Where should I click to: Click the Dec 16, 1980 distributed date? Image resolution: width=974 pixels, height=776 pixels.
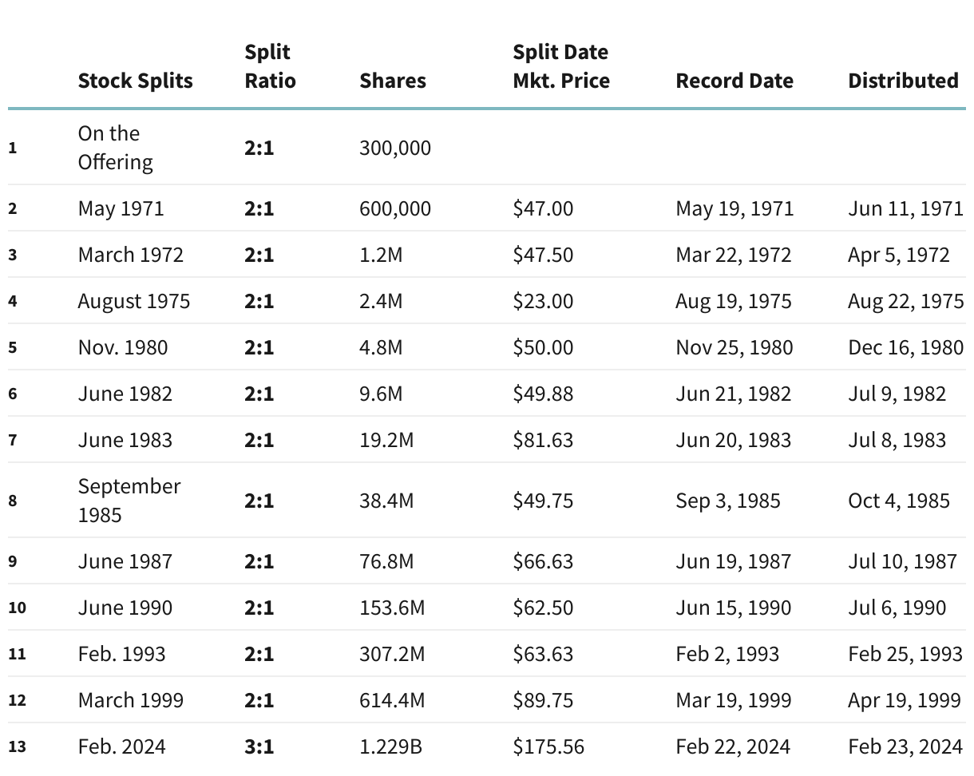point(905,347)
